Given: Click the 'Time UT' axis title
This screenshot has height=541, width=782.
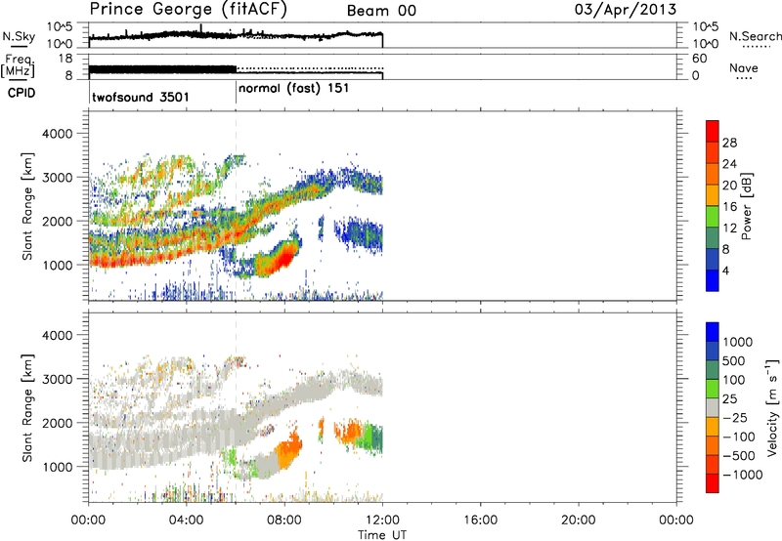Looking at the screenshot, I should (x=382, y=535).
